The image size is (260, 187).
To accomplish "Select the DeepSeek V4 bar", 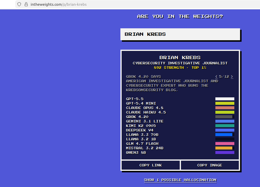I will (x=225, y=130).
